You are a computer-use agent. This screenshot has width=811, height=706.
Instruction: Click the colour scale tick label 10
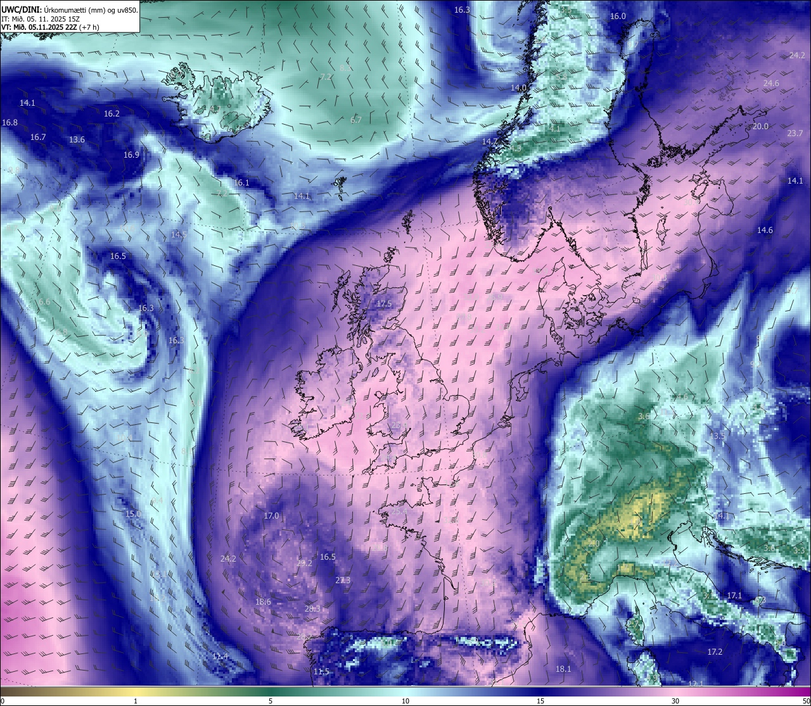tap(405, 701)
